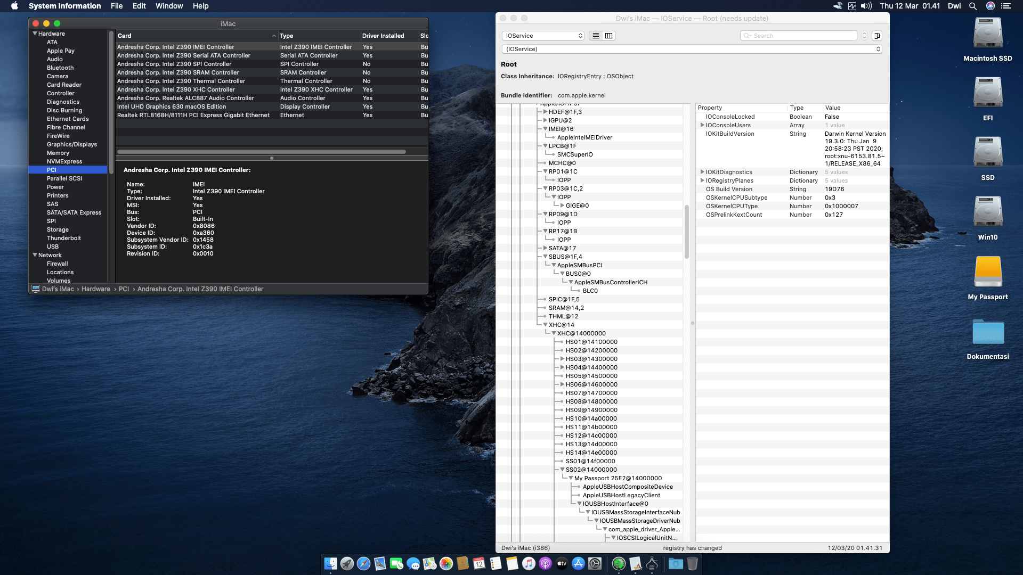Open the Window menu
The height and width of the screenshot is (575, 1023).
pyautogui.click(x=169, y=6)
